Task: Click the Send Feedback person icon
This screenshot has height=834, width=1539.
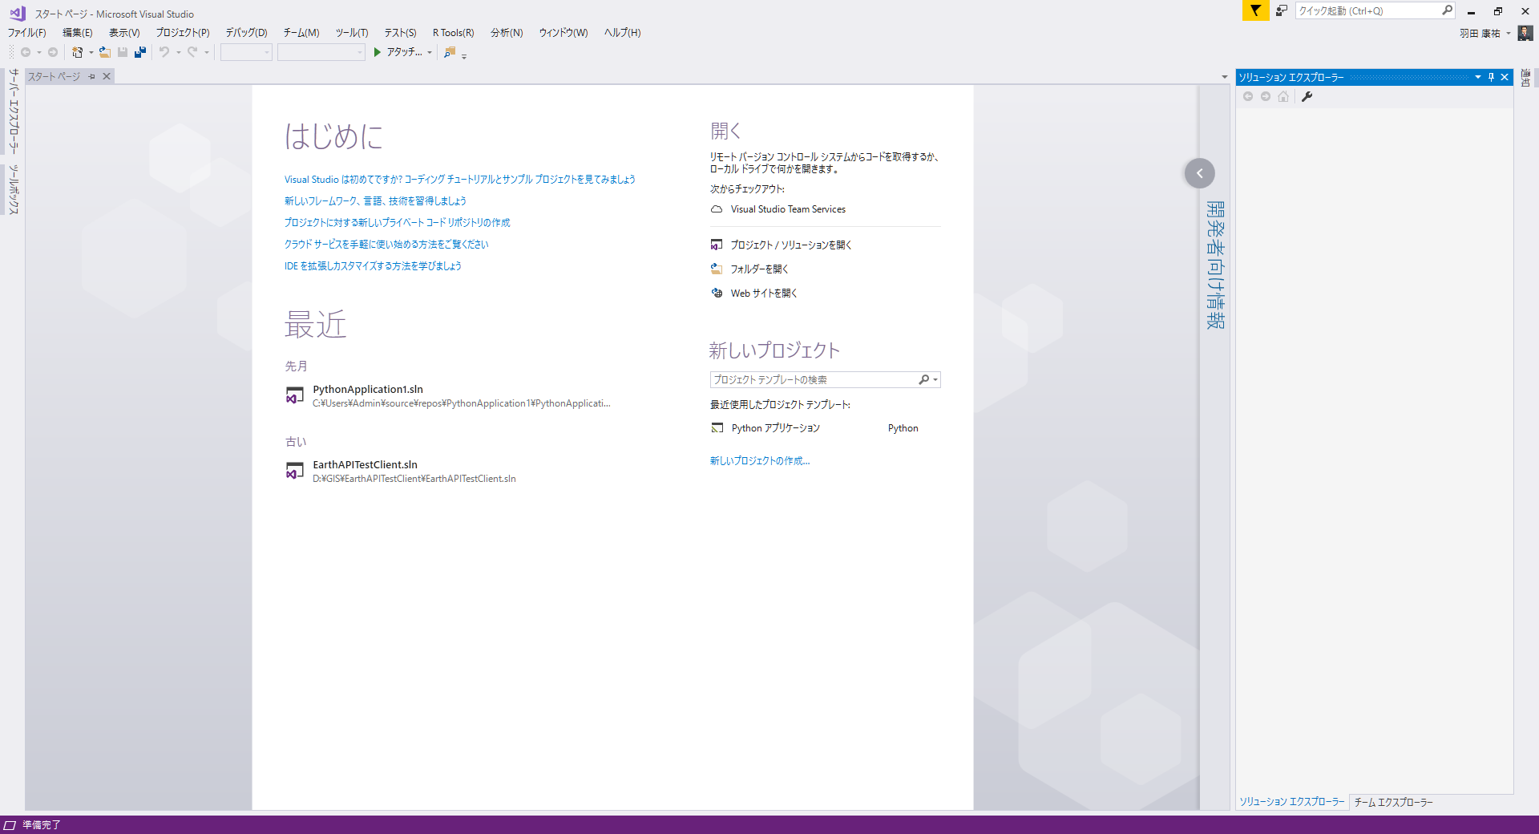Action: [x=1282, y=10]
